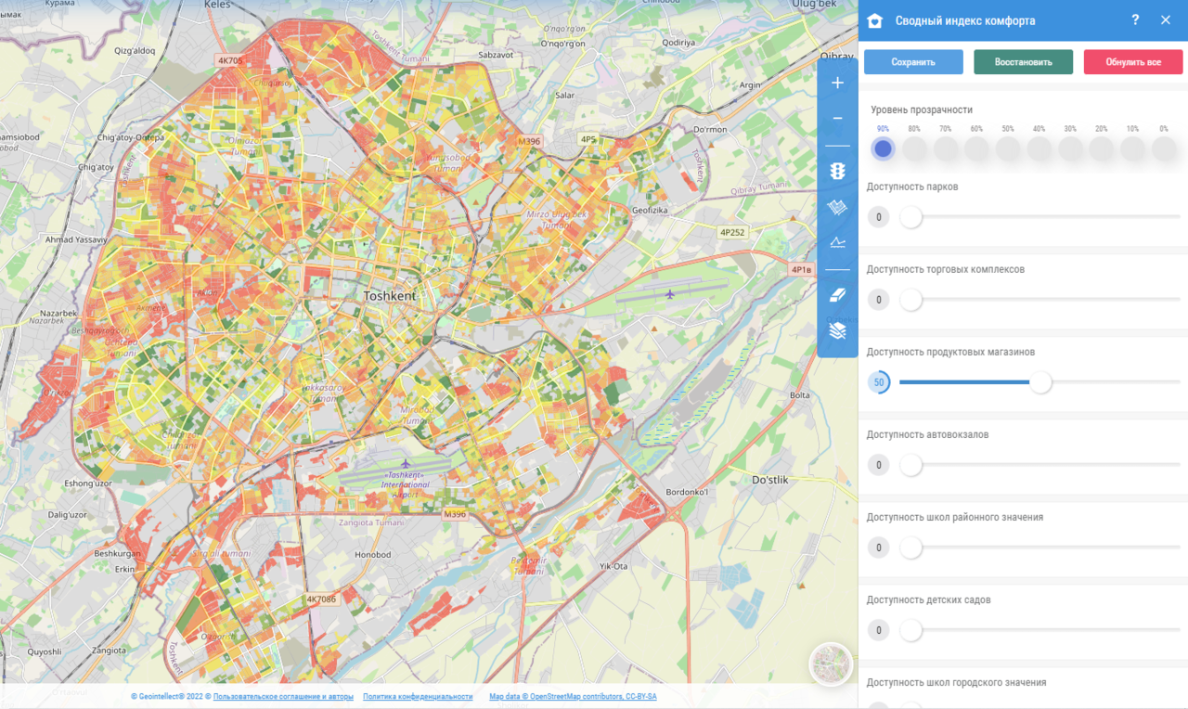Click the help question mark icon
Viewport: 1188px width, 709px height.
1135,20
